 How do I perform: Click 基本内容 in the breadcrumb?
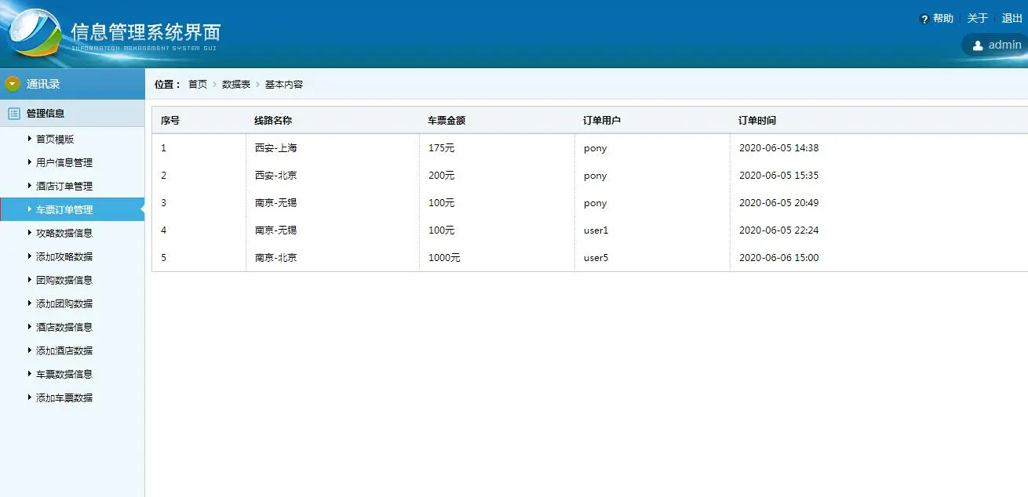coord(284,85)
